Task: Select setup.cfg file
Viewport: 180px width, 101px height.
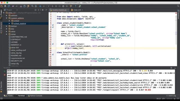Action: [x=14, y=64]
